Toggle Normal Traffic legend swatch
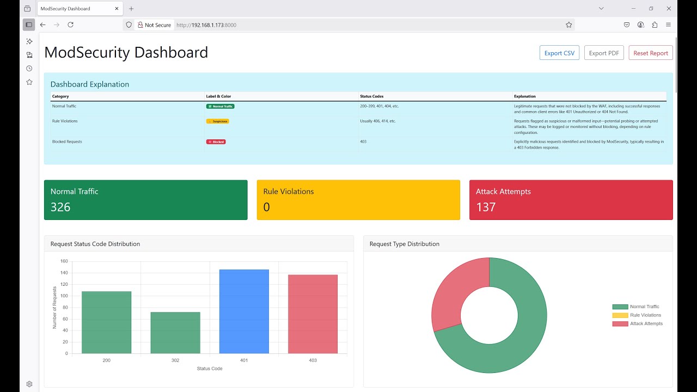 pyautogui.click(x=620, y=307)
